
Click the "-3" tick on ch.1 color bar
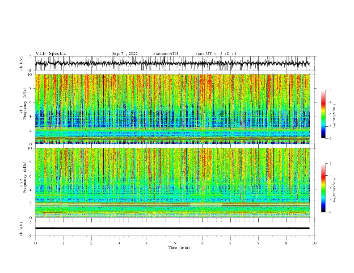pyautogui.click(x=330, y=90)
